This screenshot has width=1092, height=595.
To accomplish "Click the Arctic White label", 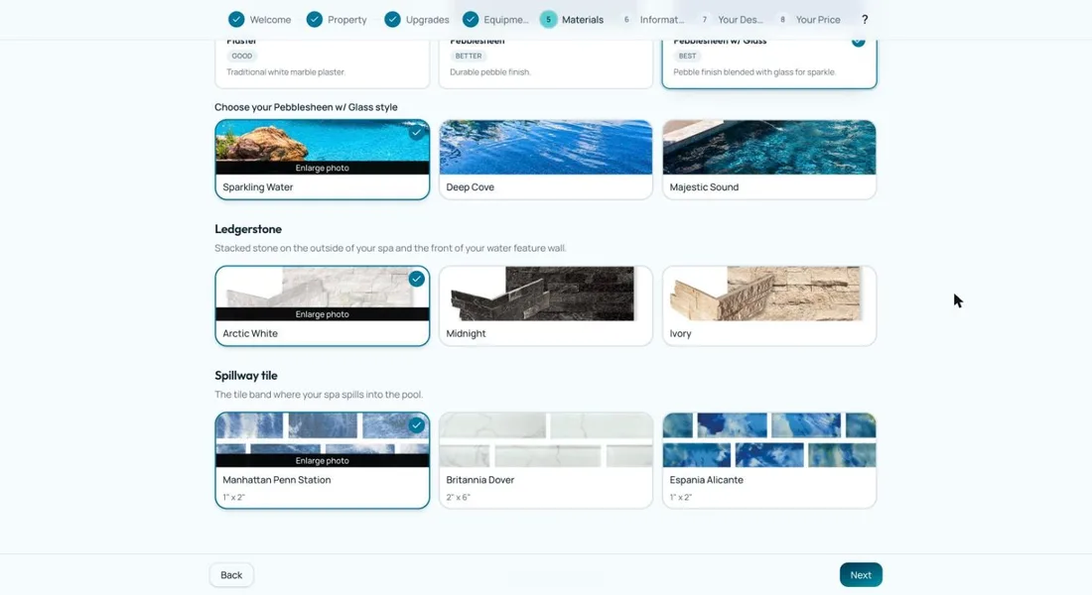I will 250,333.
